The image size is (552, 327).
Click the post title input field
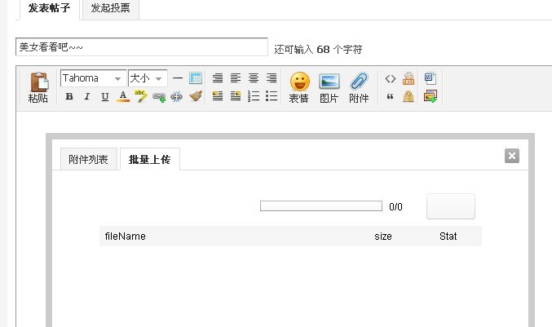[x=142, y=46]
